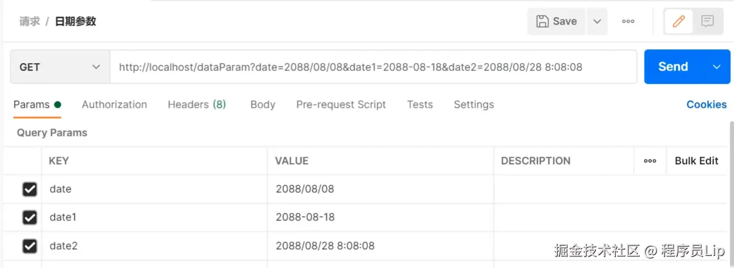This screenshot has height=268, width=734.
Task: Open the Pre-request Script tab
Action: (x=341, y=104)
